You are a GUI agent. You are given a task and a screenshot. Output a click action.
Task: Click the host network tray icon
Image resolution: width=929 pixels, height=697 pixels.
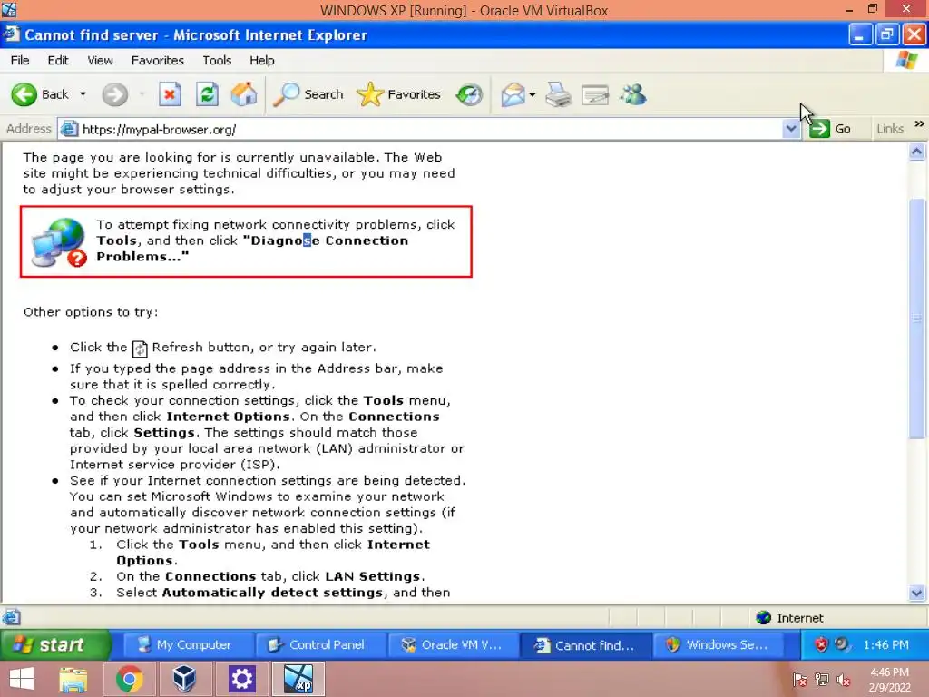(x=822, y=680)
